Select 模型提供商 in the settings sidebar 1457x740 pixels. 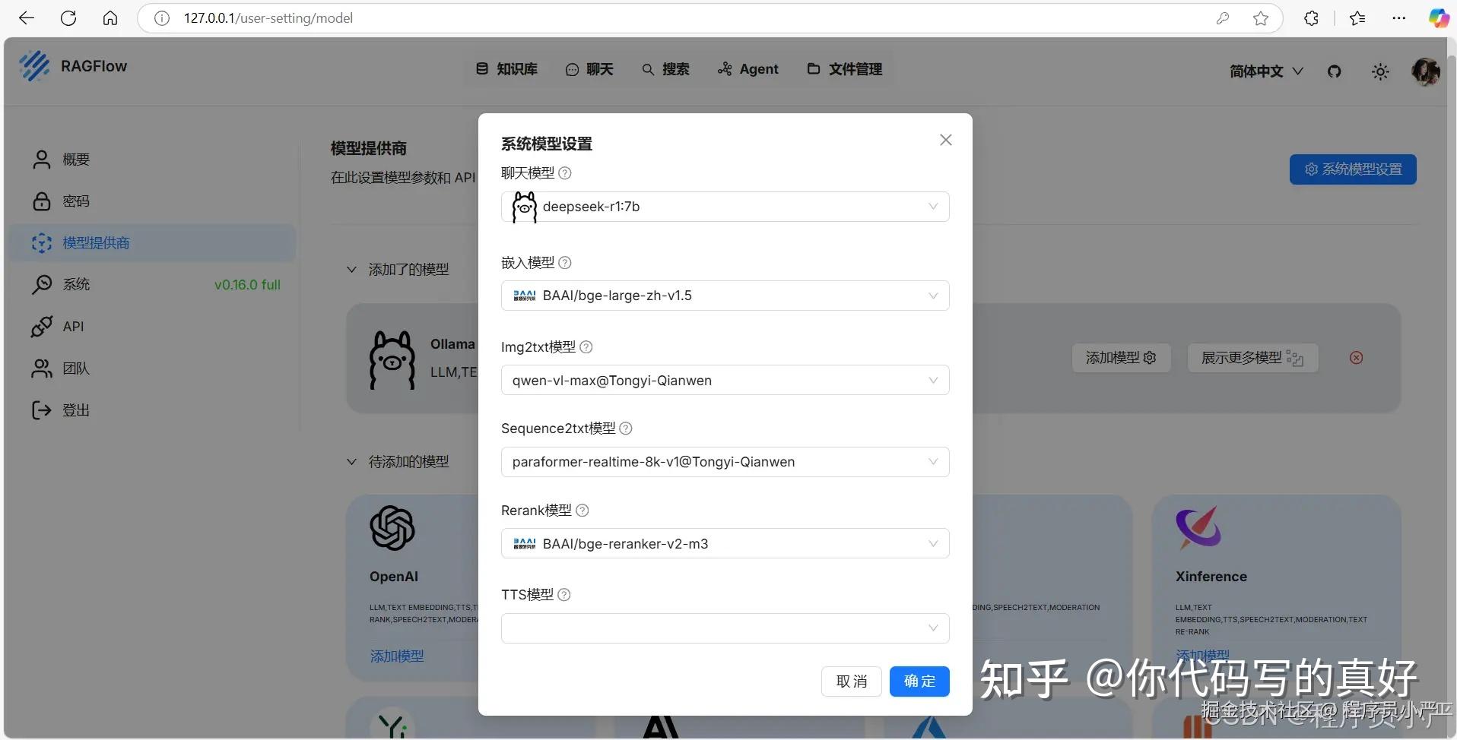click(152, 243)
